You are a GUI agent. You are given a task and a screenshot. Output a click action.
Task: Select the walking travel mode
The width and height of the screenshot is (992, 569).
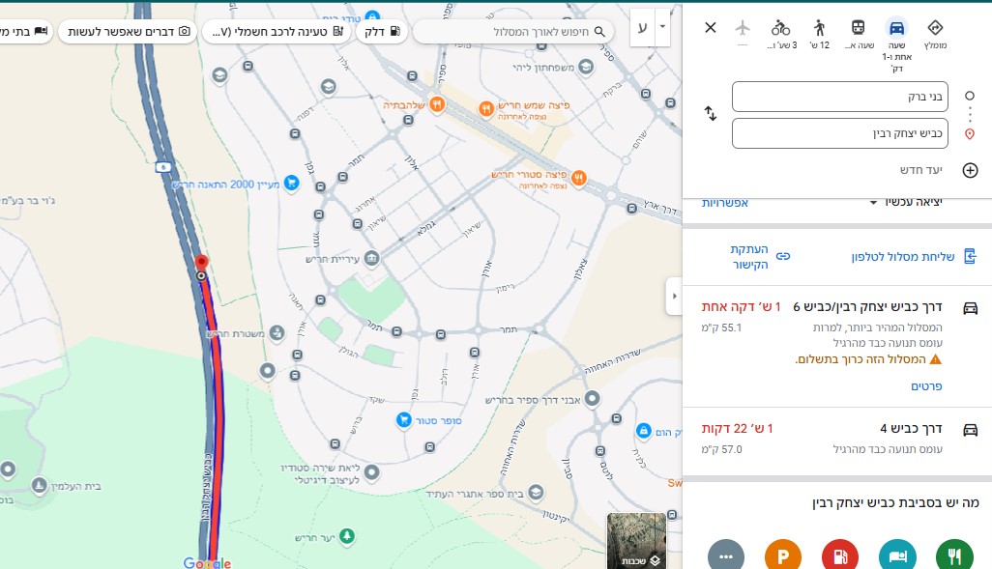pos(819,28)
